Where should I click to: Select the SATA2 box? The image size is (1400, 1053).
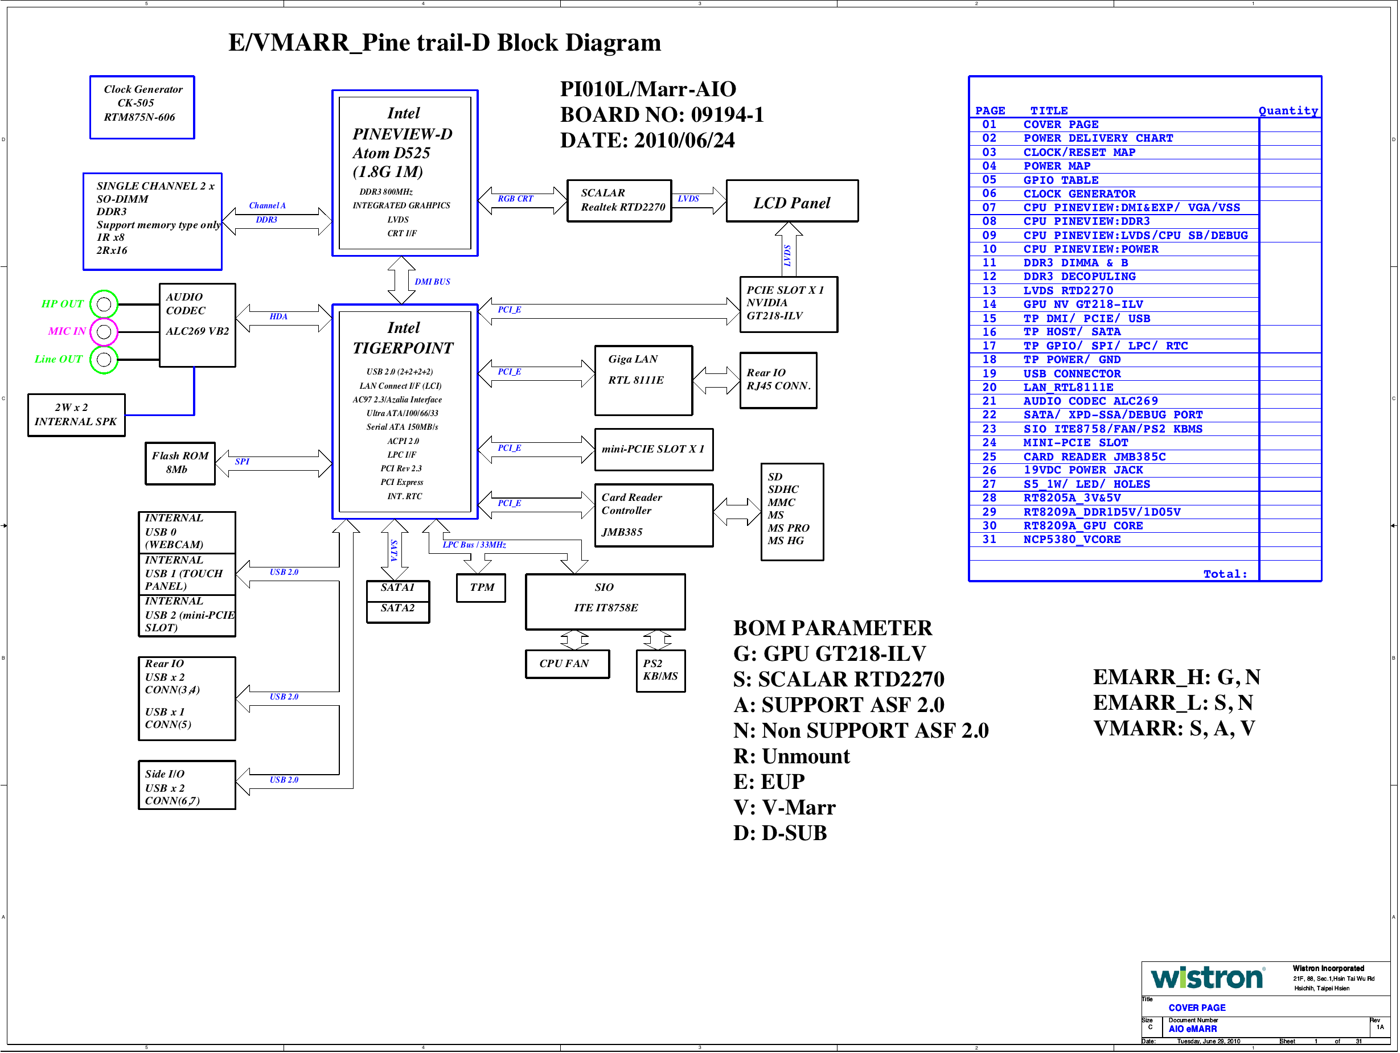(x=398, y=612)
